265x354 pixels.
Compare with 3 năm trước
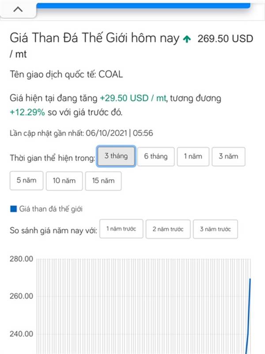tap(216, 229)
